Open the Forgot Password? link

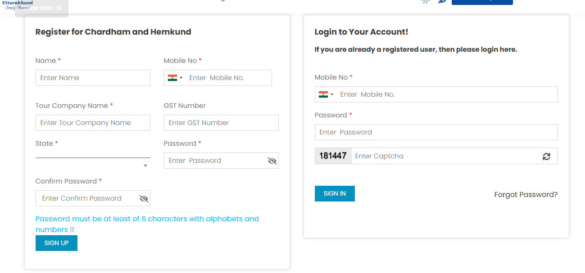pos(526,194)
